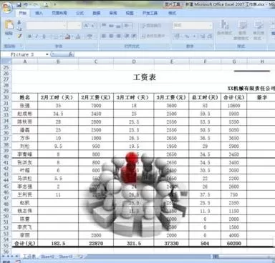
Task: Toggle wrap text in the Alignment group
Action: click(x=152, y=26)
